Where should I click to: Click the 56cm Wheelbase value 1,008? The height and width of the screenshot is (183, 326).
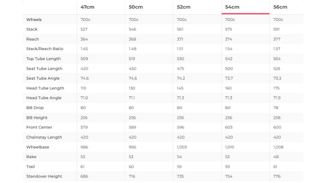pos(278,147)
